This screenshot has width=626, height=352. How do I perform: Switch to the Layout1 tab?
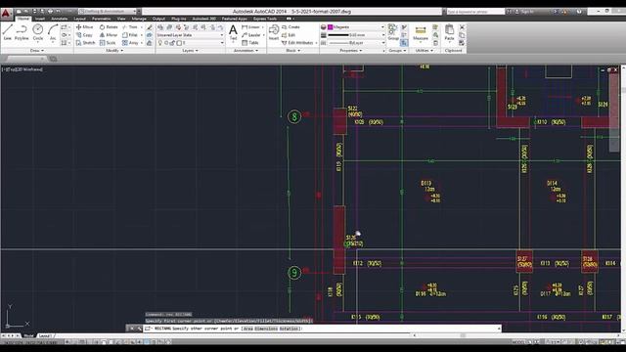pos(45,335)
